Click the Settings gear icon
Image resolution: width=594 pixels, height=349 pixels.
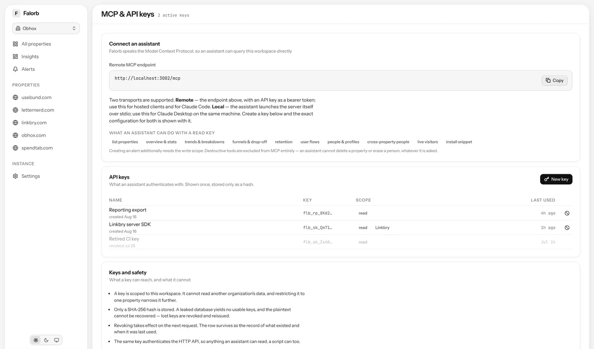coord(15,176)
